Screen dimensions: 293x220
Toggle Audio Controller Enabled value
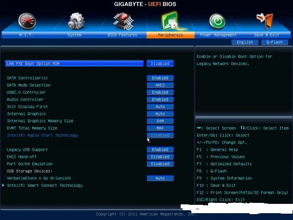click(160, 99)
